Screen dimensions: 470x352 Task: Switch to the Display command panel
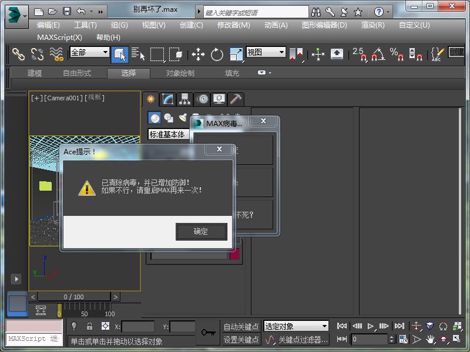(x=219, y=99)
